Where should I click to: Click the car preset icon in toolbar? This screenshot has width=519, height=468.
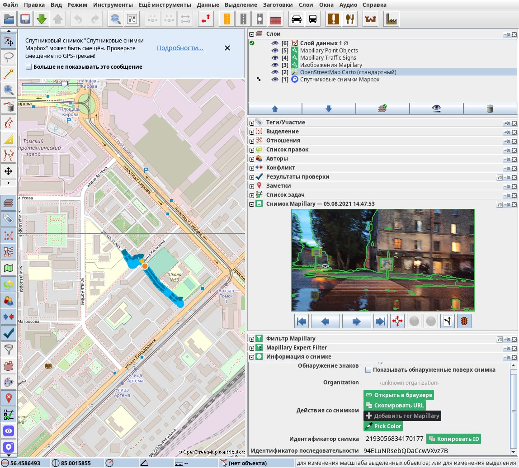pos(297,19)
